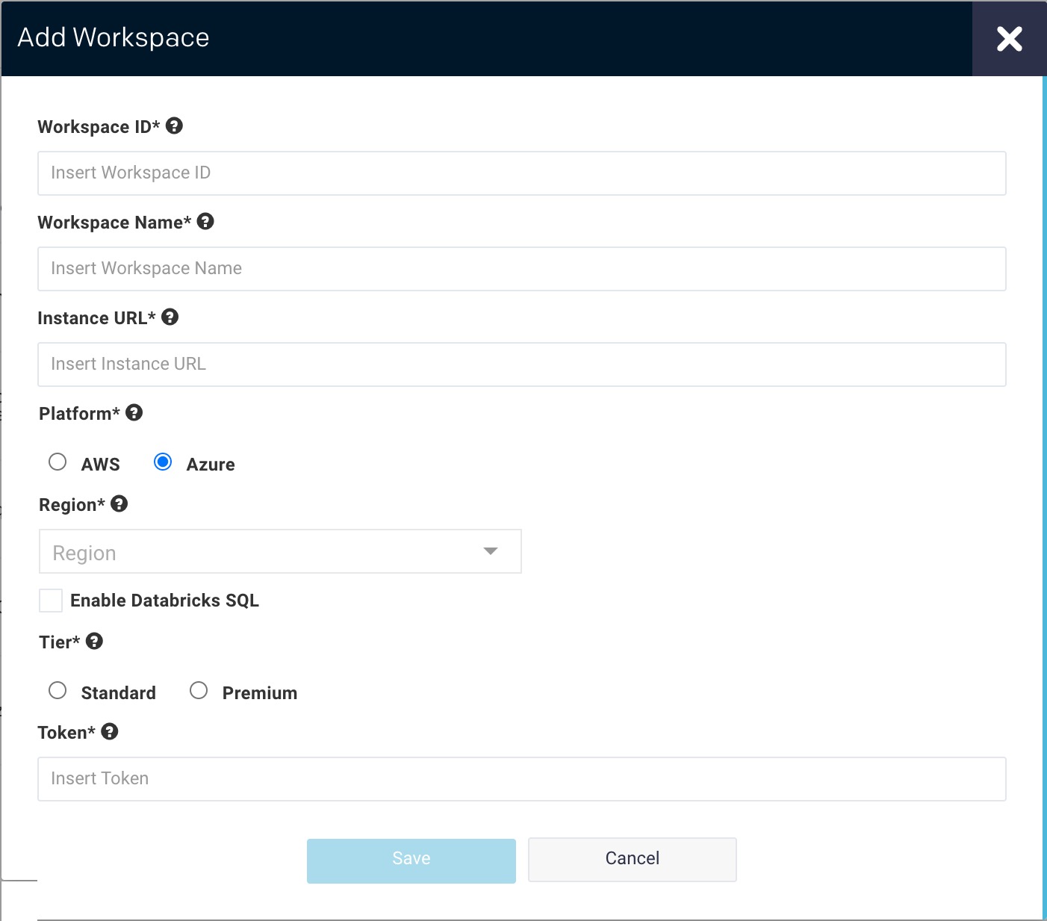
Task: Focus the Insert Instance URL field
Action: [521, 364]
